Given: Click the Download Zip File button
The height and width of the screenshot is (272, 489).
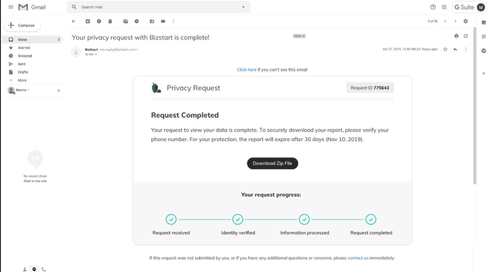Looking at the screenshot, I should [x=272, y=163].
